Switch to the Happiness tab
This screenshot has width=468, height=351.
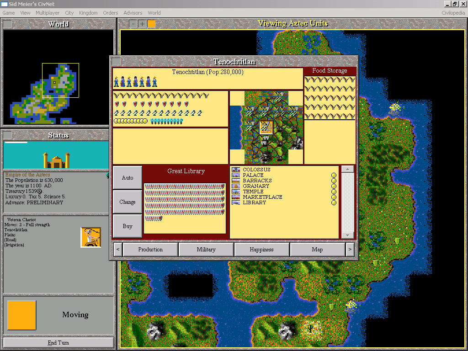click(261, 250)
